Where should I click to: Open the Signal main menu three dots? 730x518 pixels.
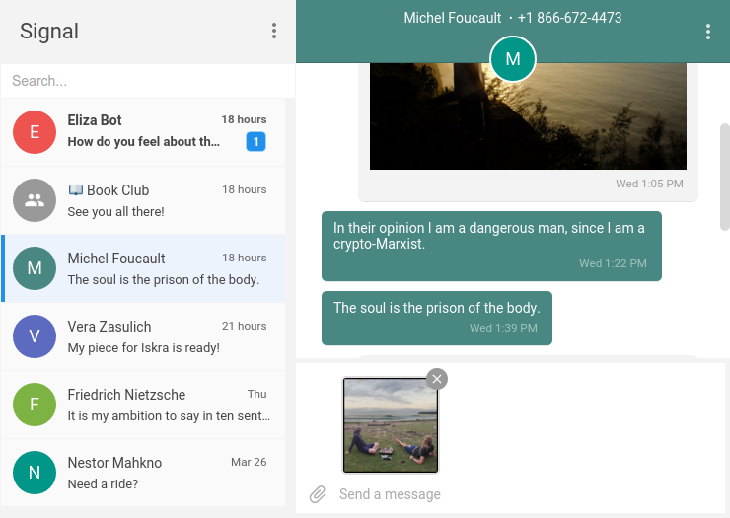tap(274, 32)
